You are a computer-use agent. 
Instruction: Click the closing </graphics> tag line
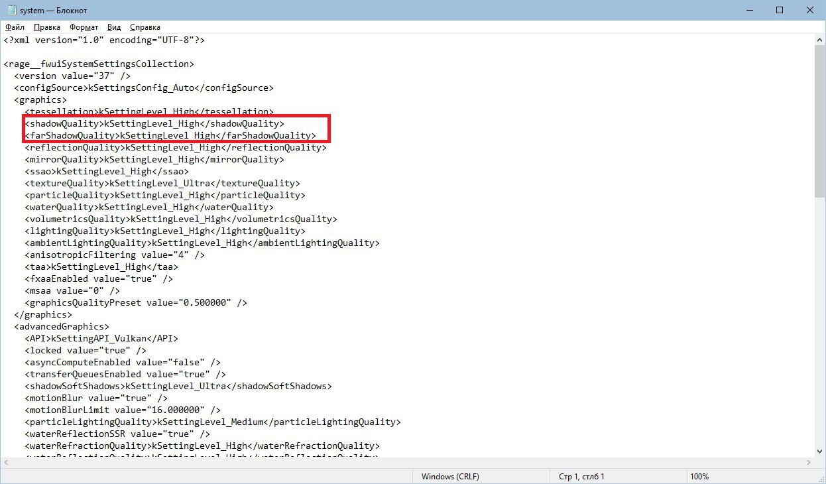[x=43, y=314]
